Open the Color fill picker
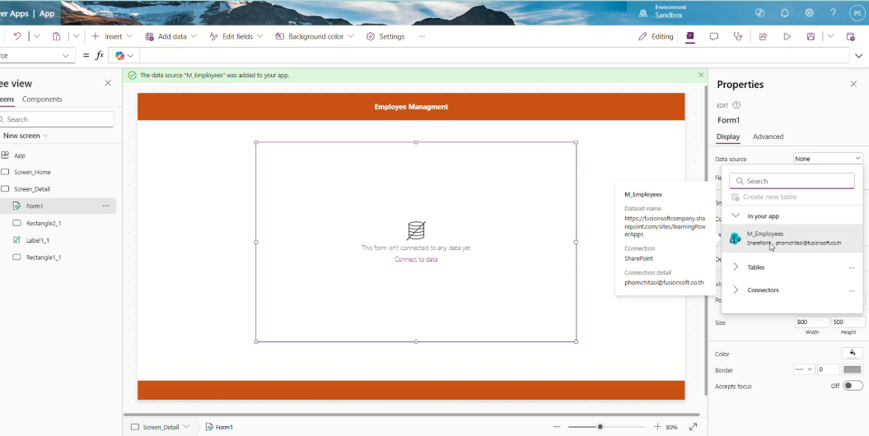Image resolution: width=869 pixels, height=436 pixels. point(853,354)
